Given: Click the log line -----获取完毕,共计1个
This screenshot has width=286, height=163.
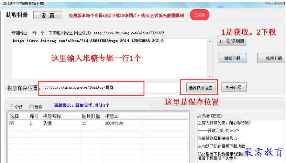Looking at the screenshot, I should pos(218,131).
